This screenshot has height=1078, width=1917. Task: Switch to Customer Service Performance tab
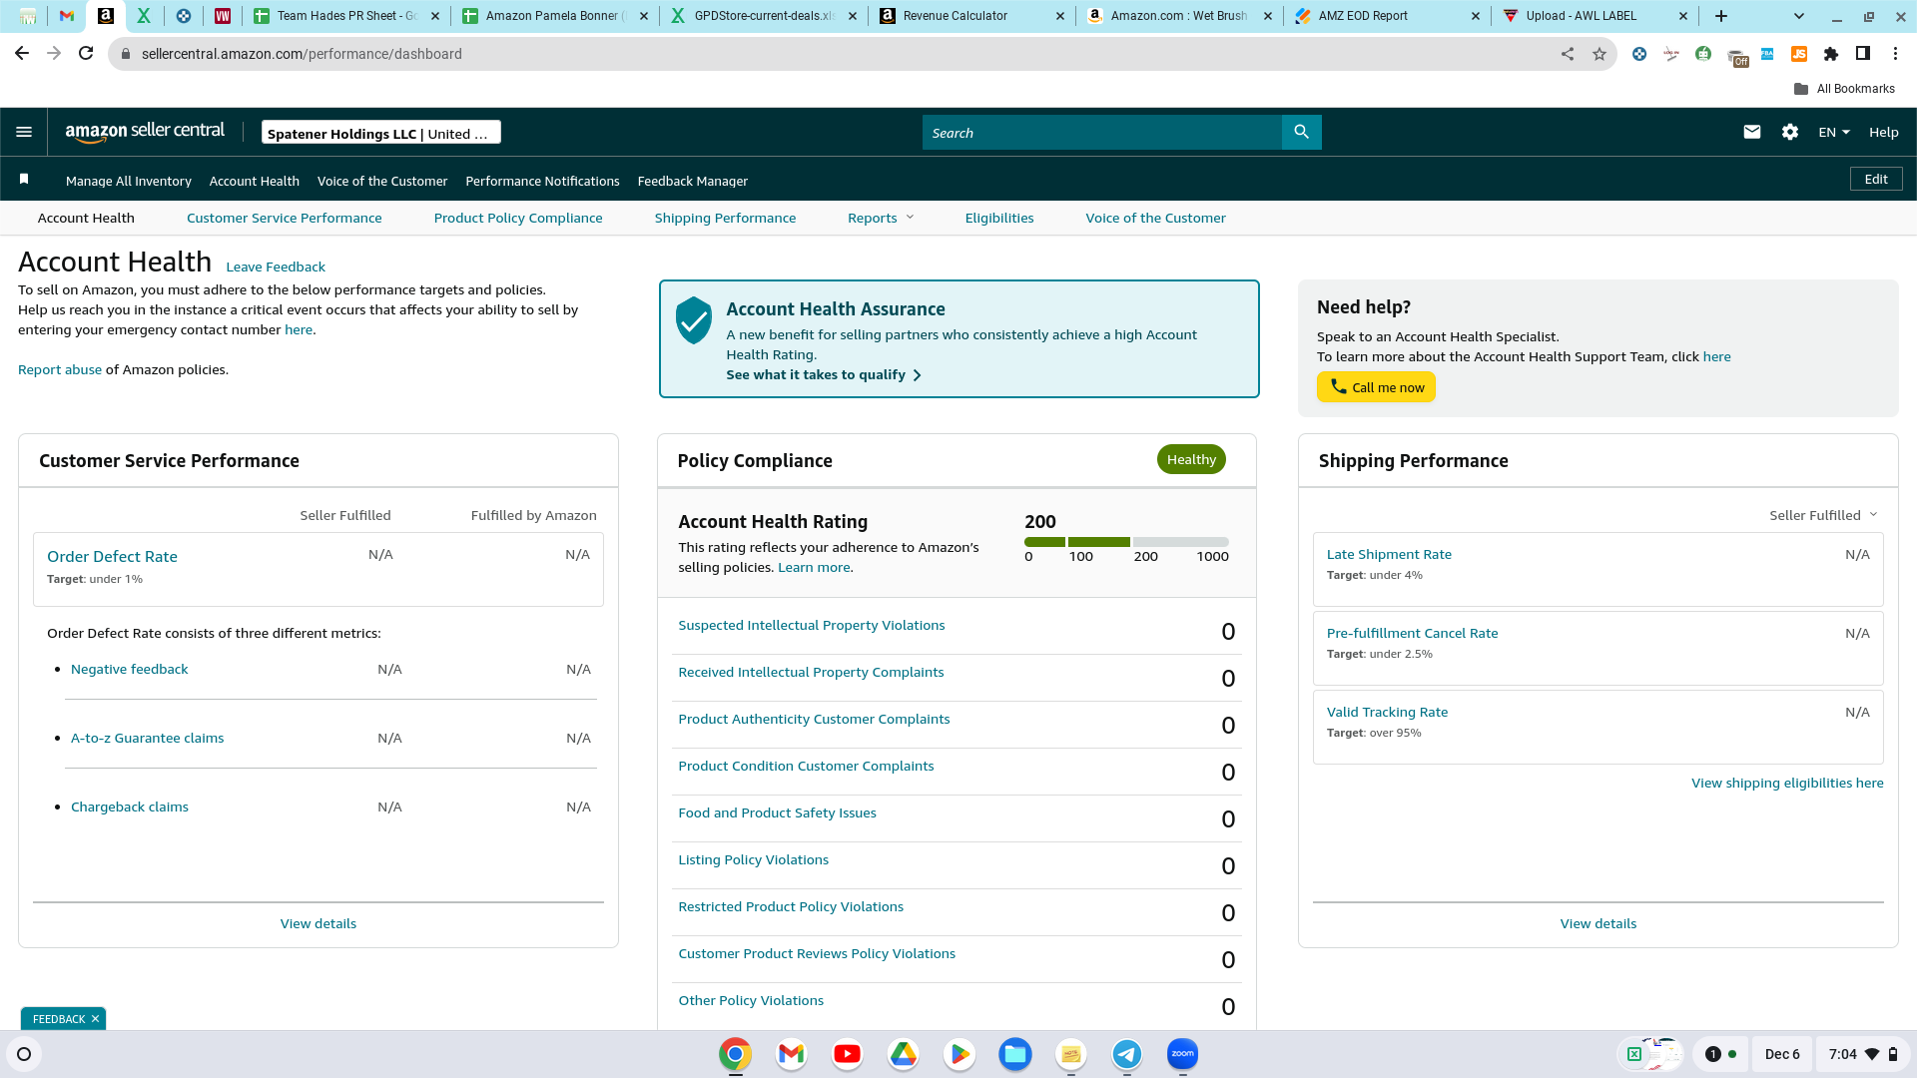[x=284, y=218]
